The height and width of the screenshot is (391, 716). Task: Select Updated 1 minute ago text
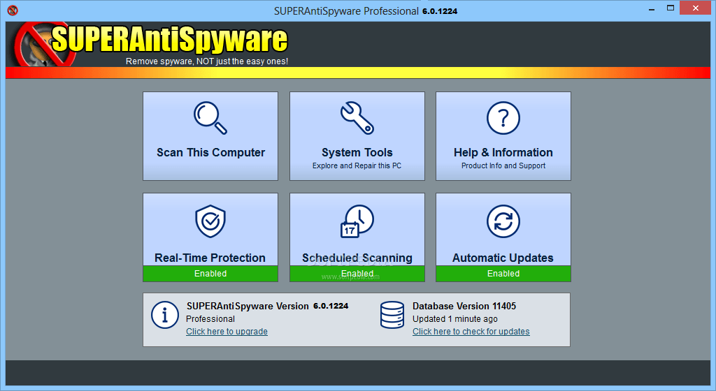point(454,318)
